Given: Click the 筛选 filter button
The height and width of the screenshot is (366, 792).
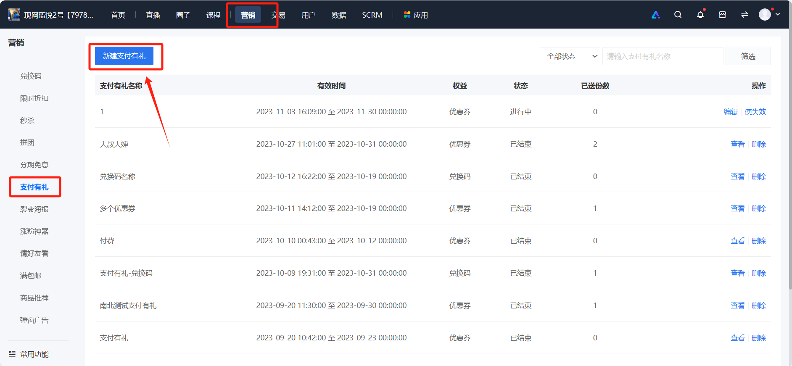Looking at the screenshot, I should 748,56.
